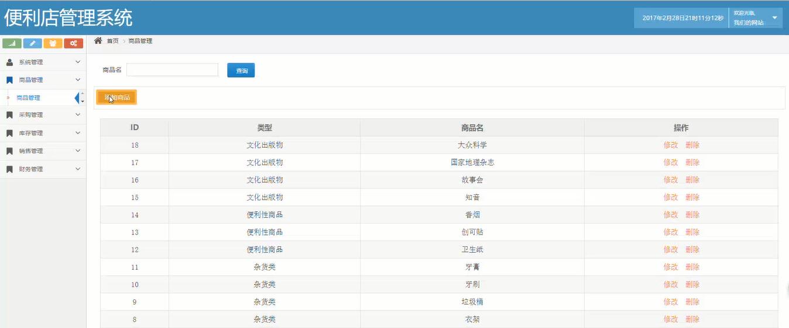This screenshot has width=789, height=328.
Task: Click 修改 for 知音
Action: click(671, 197)
